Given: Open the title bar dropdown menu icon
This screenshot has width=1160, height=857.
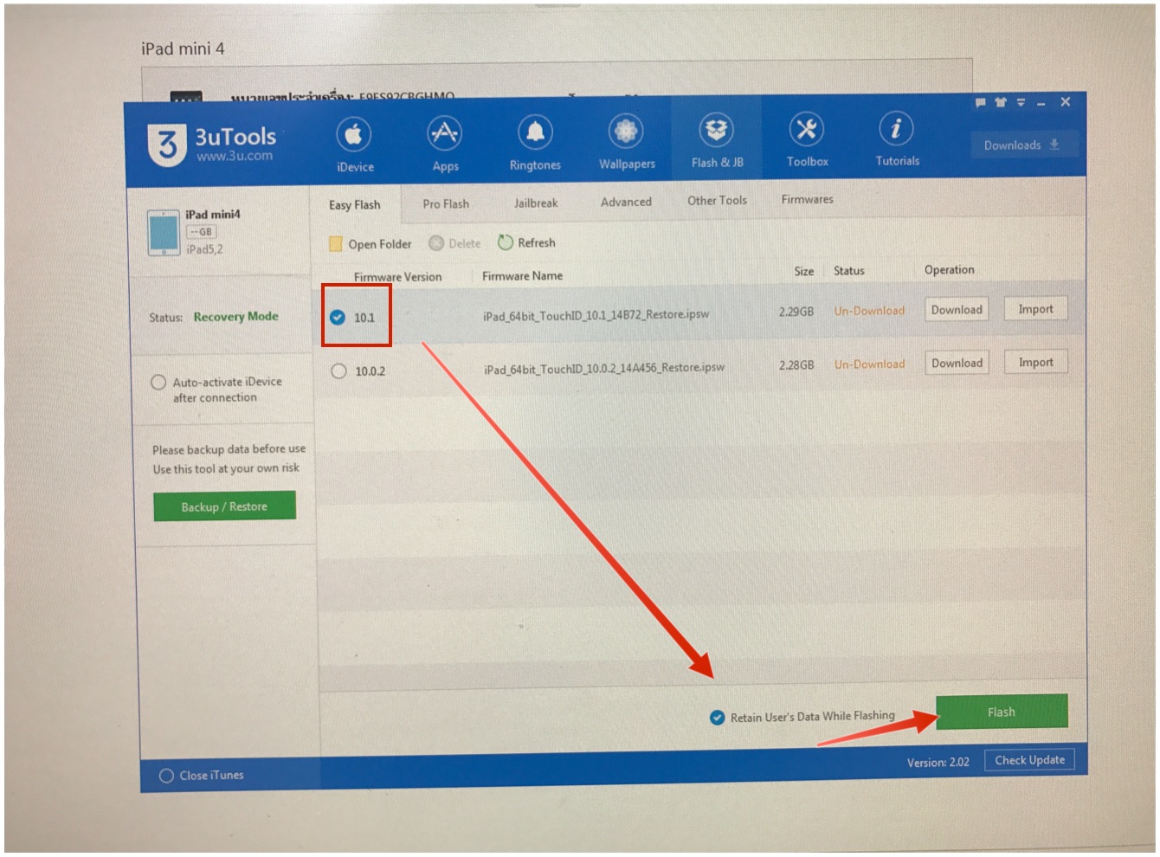Looking at the screenshot, I should click(1021, 102).
